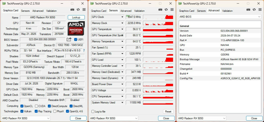Image resolution: width=264 pixels, height=122 pixels.
Task: Click the System Memory Used value 11550 MB
Action: [133, 103]
